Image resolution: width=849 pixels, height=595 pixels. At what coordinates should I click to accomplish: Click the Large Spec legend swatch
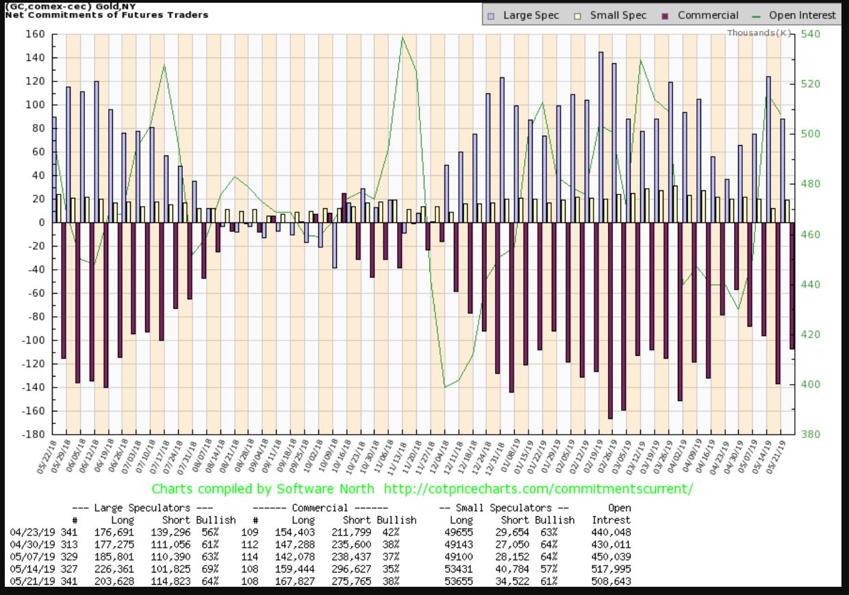point(493,15)
